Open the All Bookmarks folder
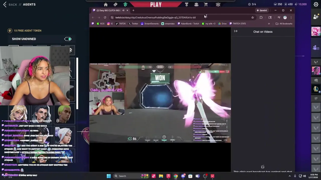 284,24
